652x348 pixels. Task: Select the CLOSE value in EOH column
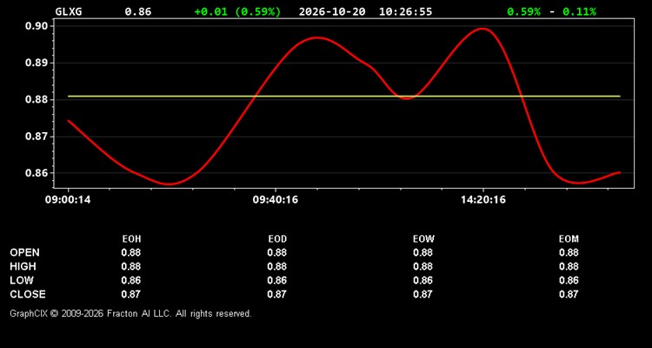(131, 294)
